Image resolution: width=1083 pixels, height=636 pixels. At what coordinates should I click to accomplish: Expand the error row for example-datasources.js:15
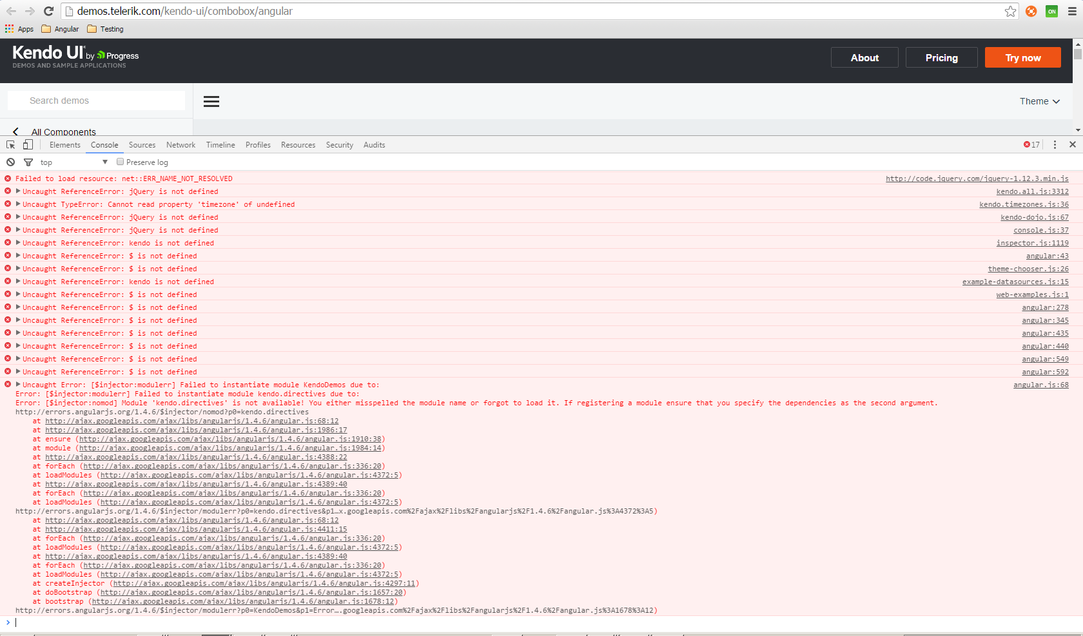[x=18, y=282]
